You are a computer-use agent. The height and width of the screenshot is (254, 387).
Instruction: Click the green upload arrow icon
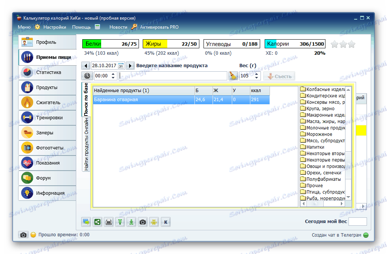(120, 222)
